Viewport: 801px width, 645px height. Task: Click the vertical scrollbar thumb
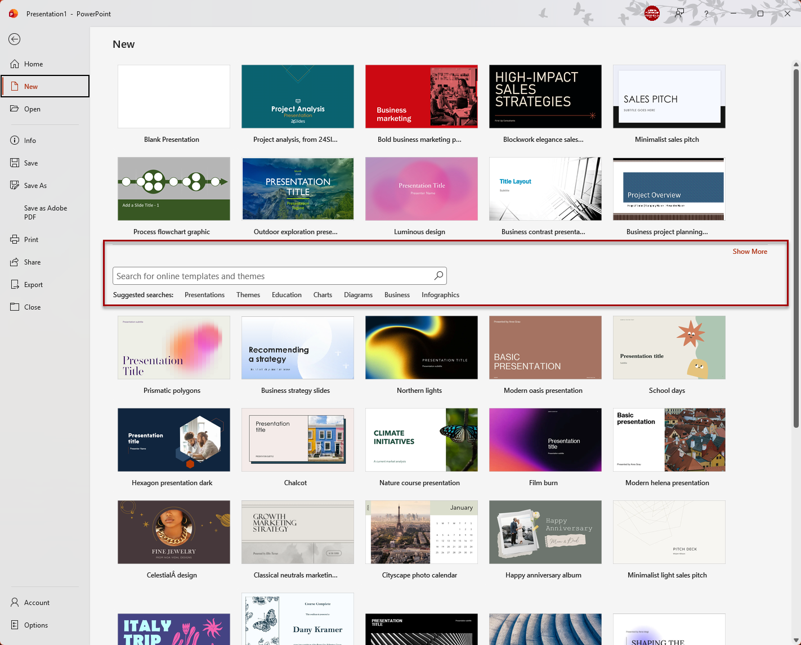coord(796,248)
